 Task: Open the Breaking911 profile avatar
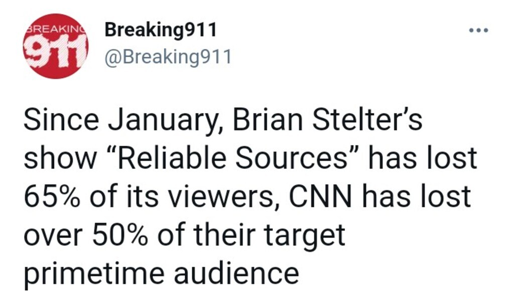tap(56, 46)
